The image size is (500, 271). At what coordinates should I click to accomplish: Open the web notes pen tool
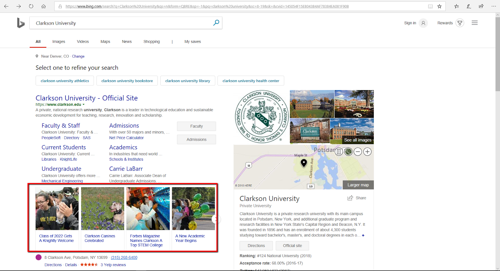469,6
